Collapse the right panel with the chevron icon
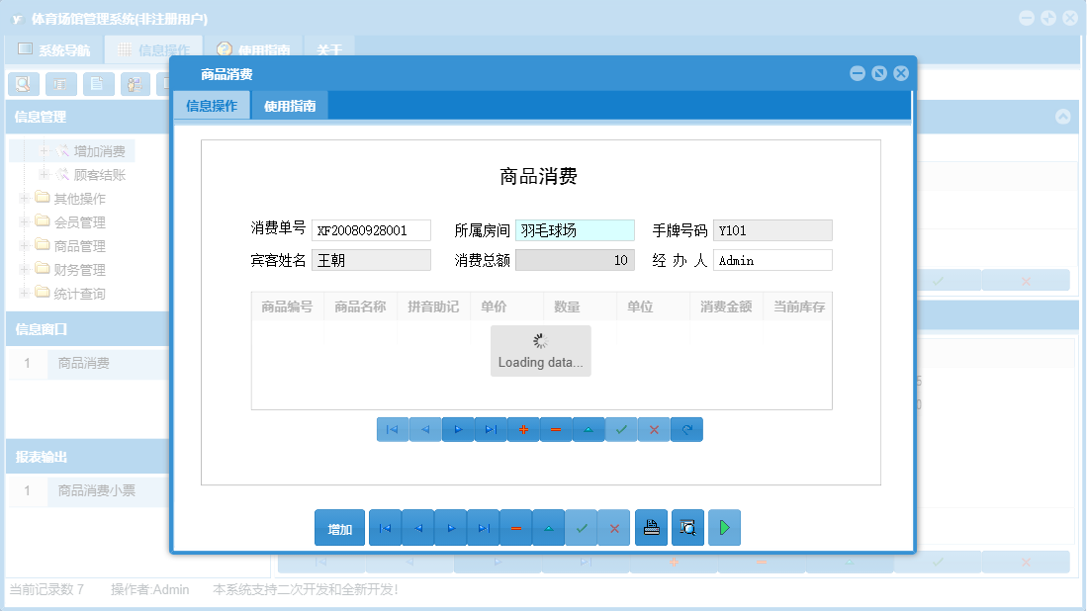 [x=1065, y=116]
